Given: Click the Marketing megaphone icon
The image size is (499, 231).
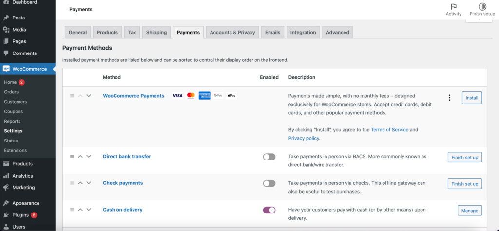Looking at the screenshot, I should pos(6,187).
